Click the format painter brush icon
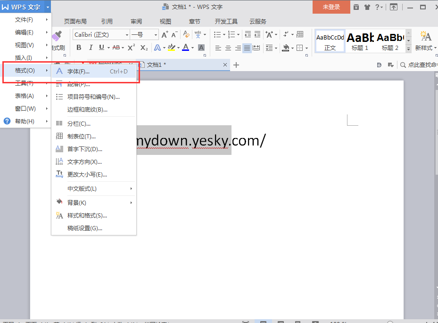Viewport: 438px width, 323px height. tap(57, 36)
